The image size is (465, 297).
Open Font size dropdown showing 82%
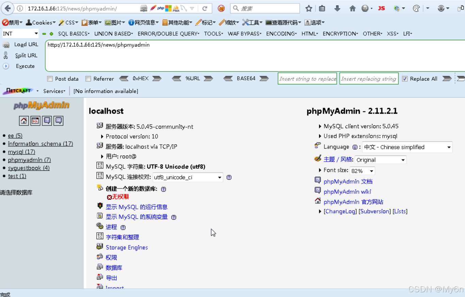click(362, 171)
